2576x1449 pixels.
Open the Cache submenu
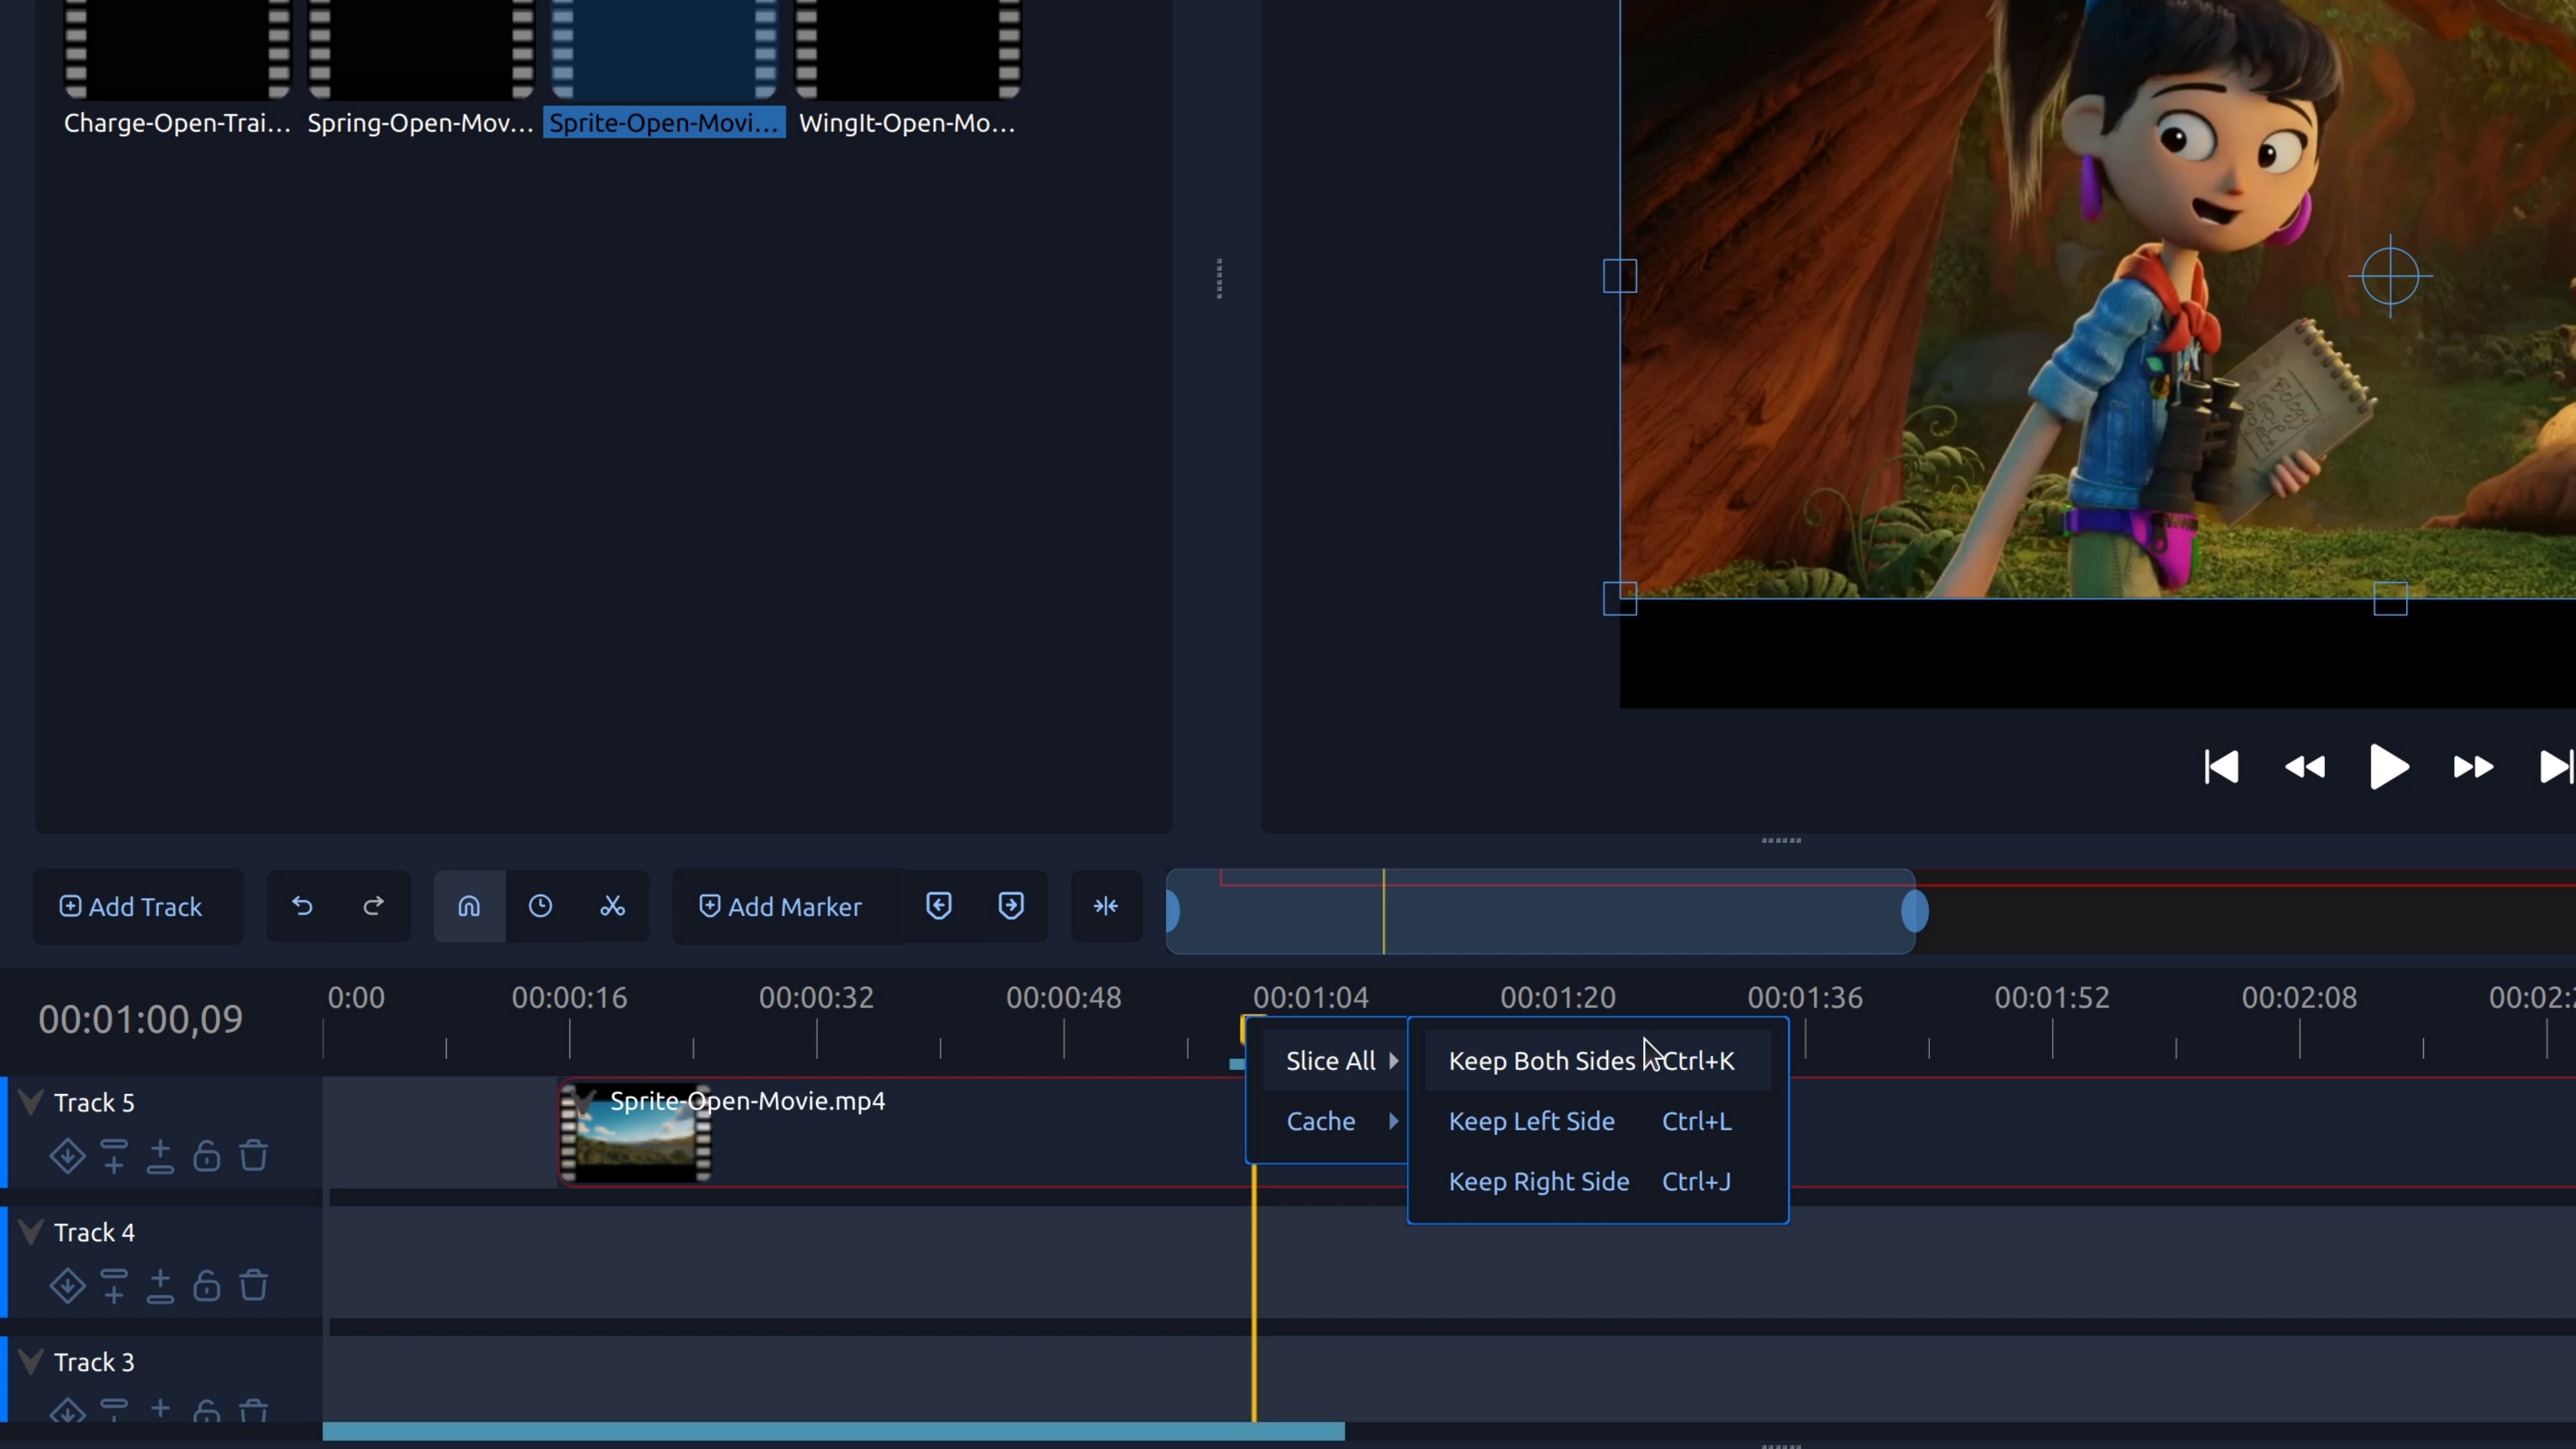tap(1321, 1121)
